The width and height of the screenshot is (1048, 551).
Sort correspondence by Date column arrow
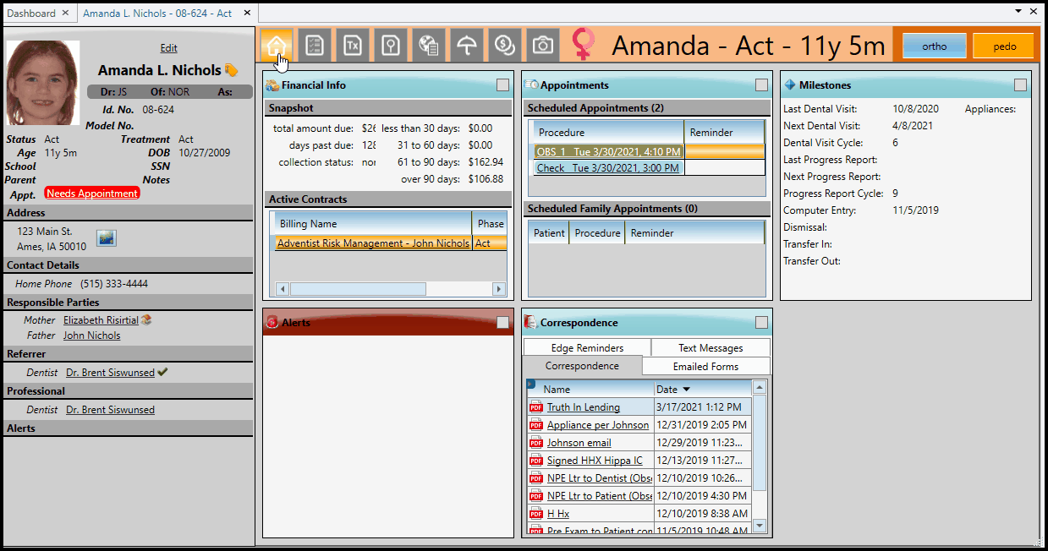tap(686, 390)
